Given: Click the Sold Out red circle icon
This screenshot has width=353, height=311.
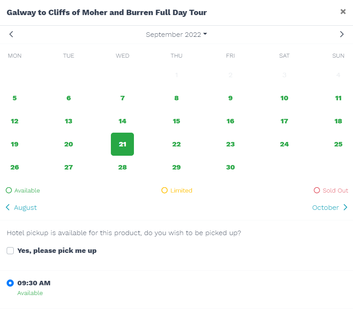Looking at the screenshot, I should pos(317,190).
